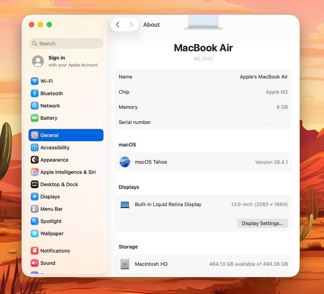The image size is (324, 294).
Task: Click the 8 GB memory value
Action: click(x=282, y=107)
